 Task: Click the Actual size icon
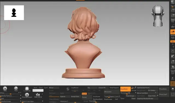point(173,10)
